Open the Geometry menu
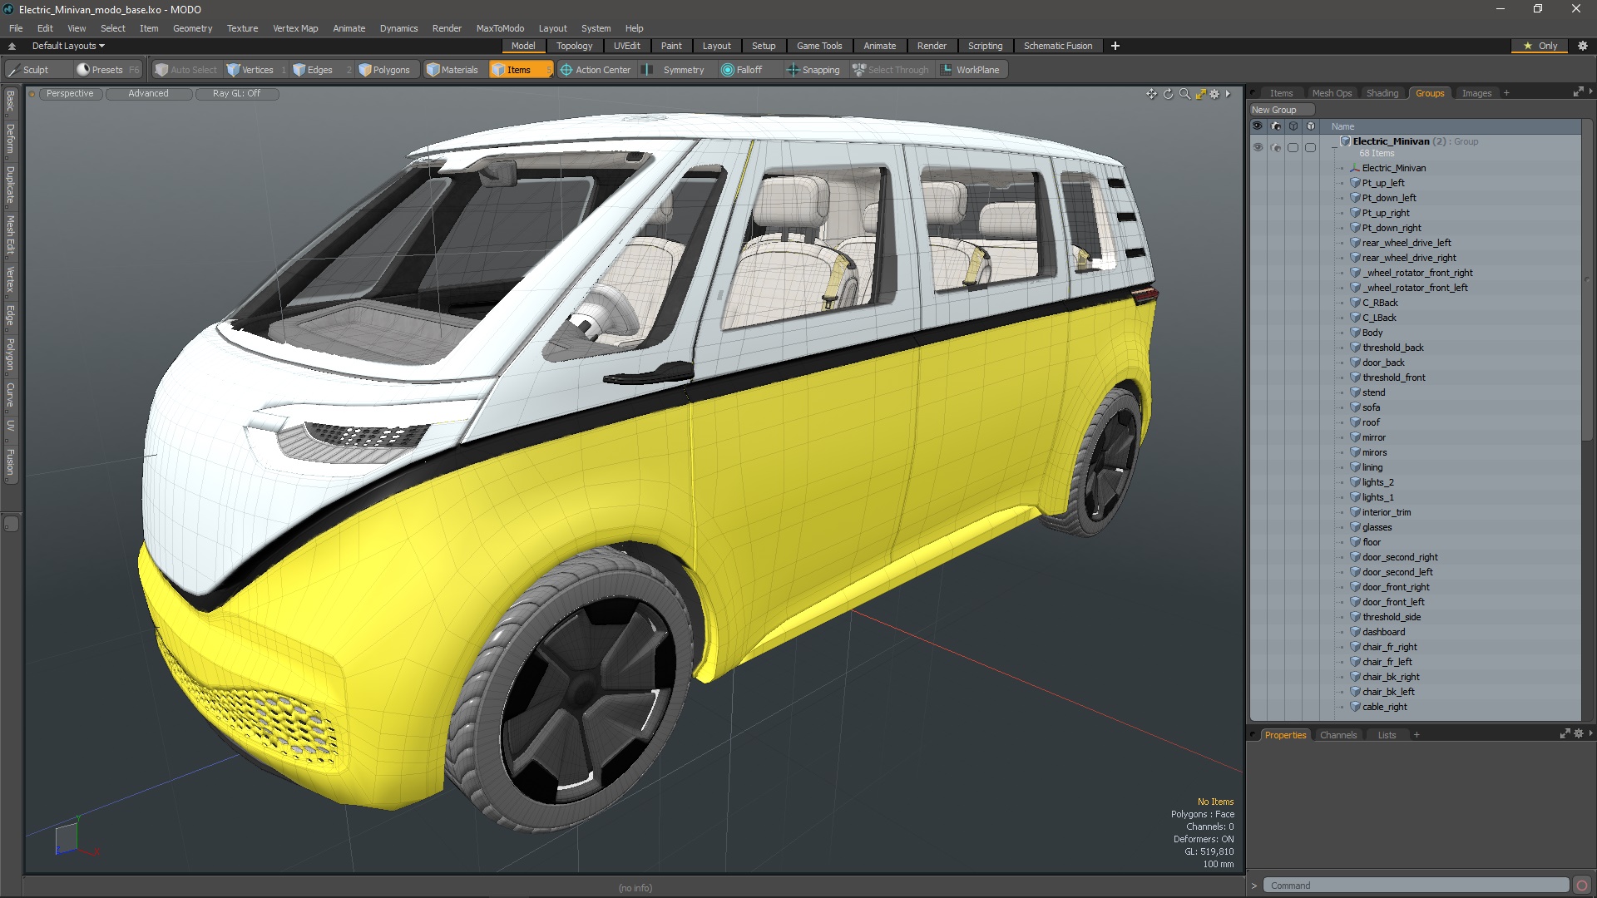Viewport: 1597px width, 898px height. pos(192,28)
